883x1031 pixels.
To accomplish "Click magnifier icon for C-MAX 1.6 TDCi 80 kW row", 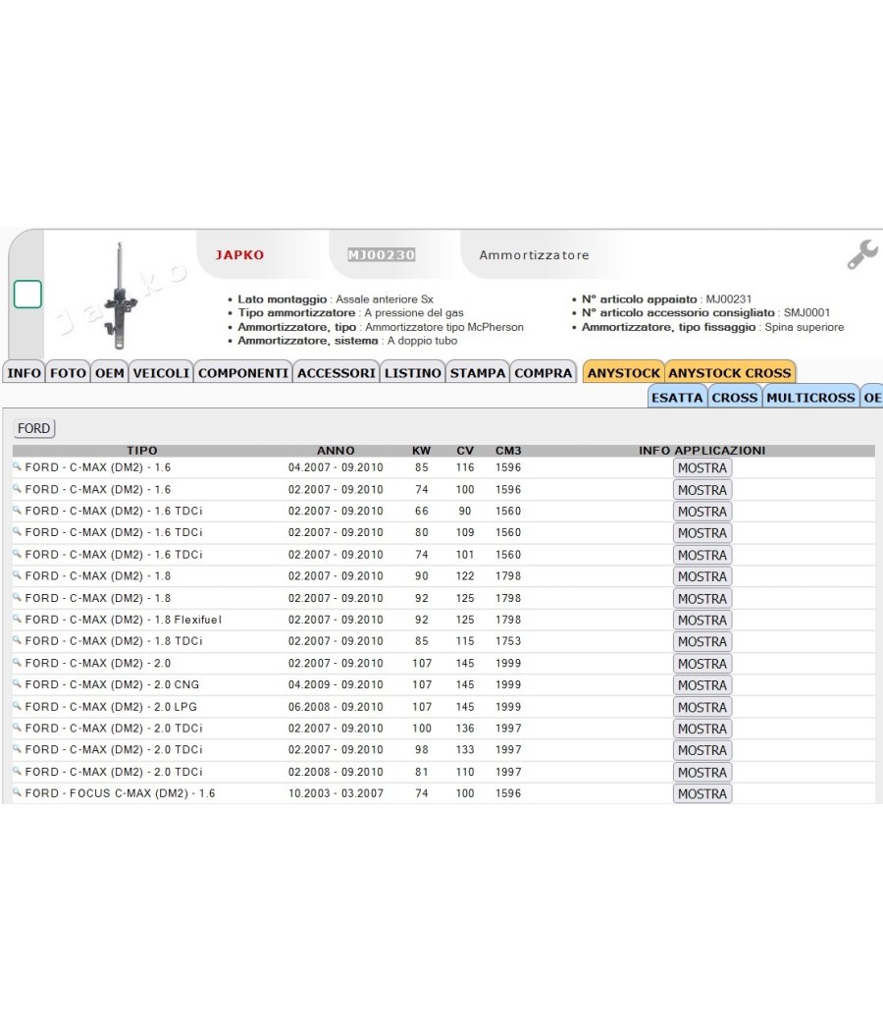I will click(x=17, y=532).
